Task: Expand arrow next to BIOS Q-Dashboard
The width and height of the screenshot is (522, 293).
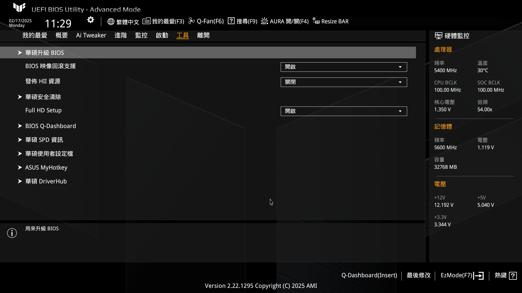Action: tap(20, 126)
